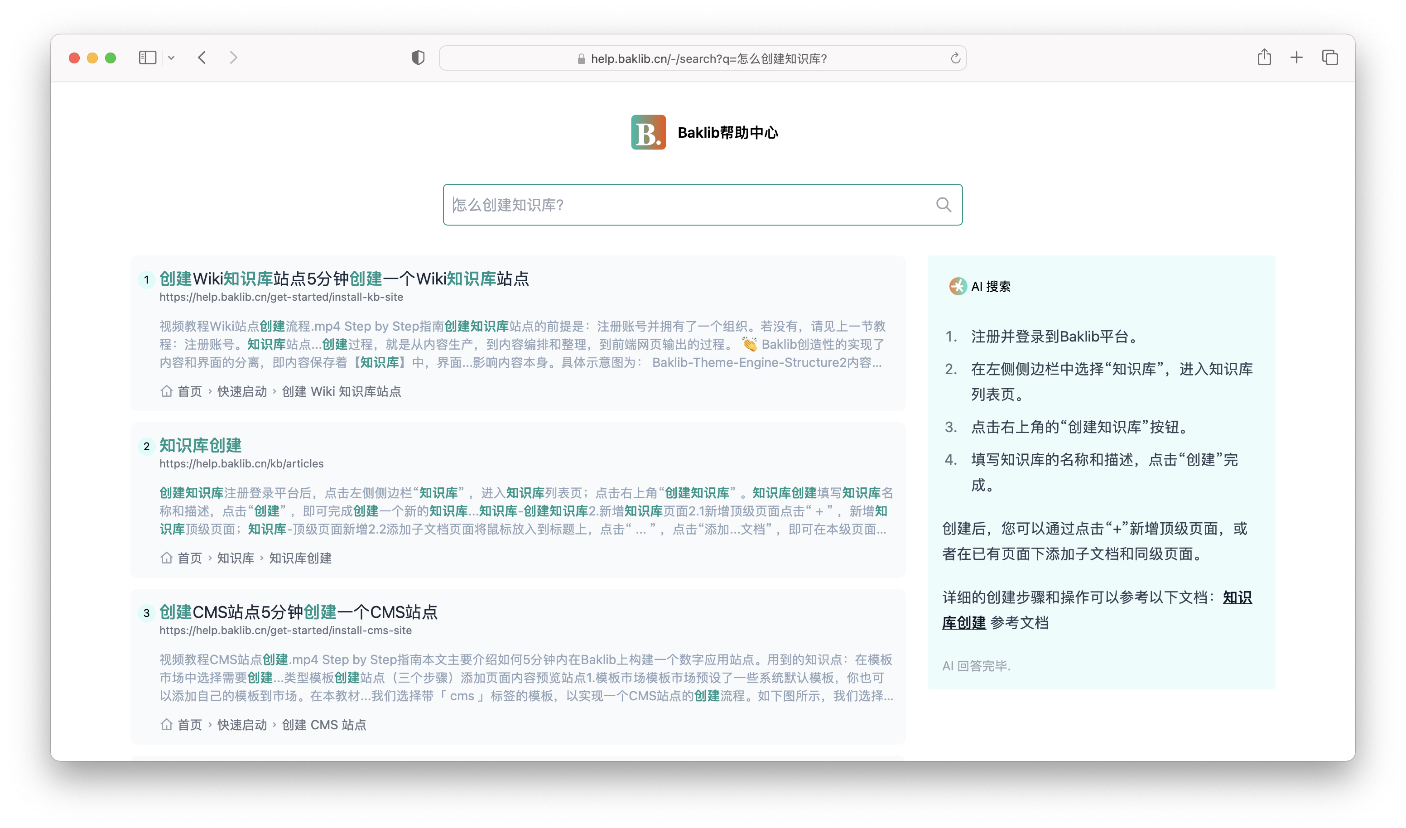Click the Baklib logo icon
This screenshot has width=1406, height=828.
click(x=648, y=132)
